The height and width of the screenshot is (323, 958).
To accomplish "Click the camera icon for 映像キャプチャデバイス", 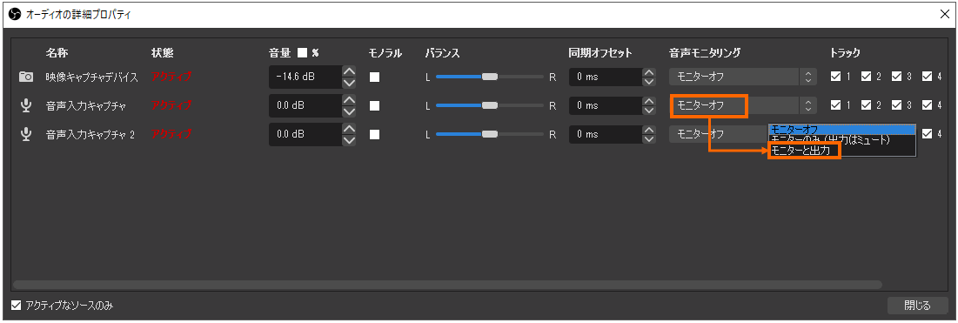I will (25, 77).
